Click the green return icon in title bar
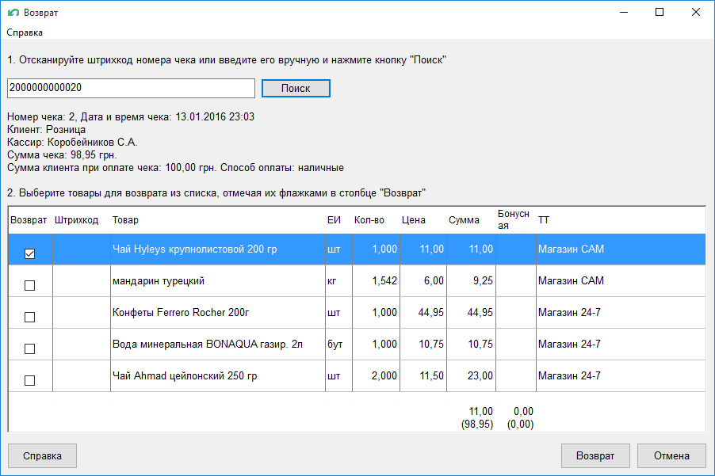Image resolution: width=715 pixels, height=476 pixels. pos(13,13)
